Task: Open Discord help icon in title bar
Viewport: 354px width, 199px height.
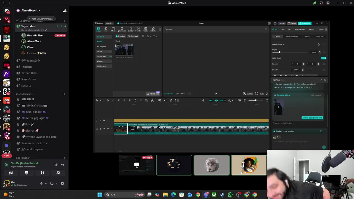Action: tap(328, 3)
